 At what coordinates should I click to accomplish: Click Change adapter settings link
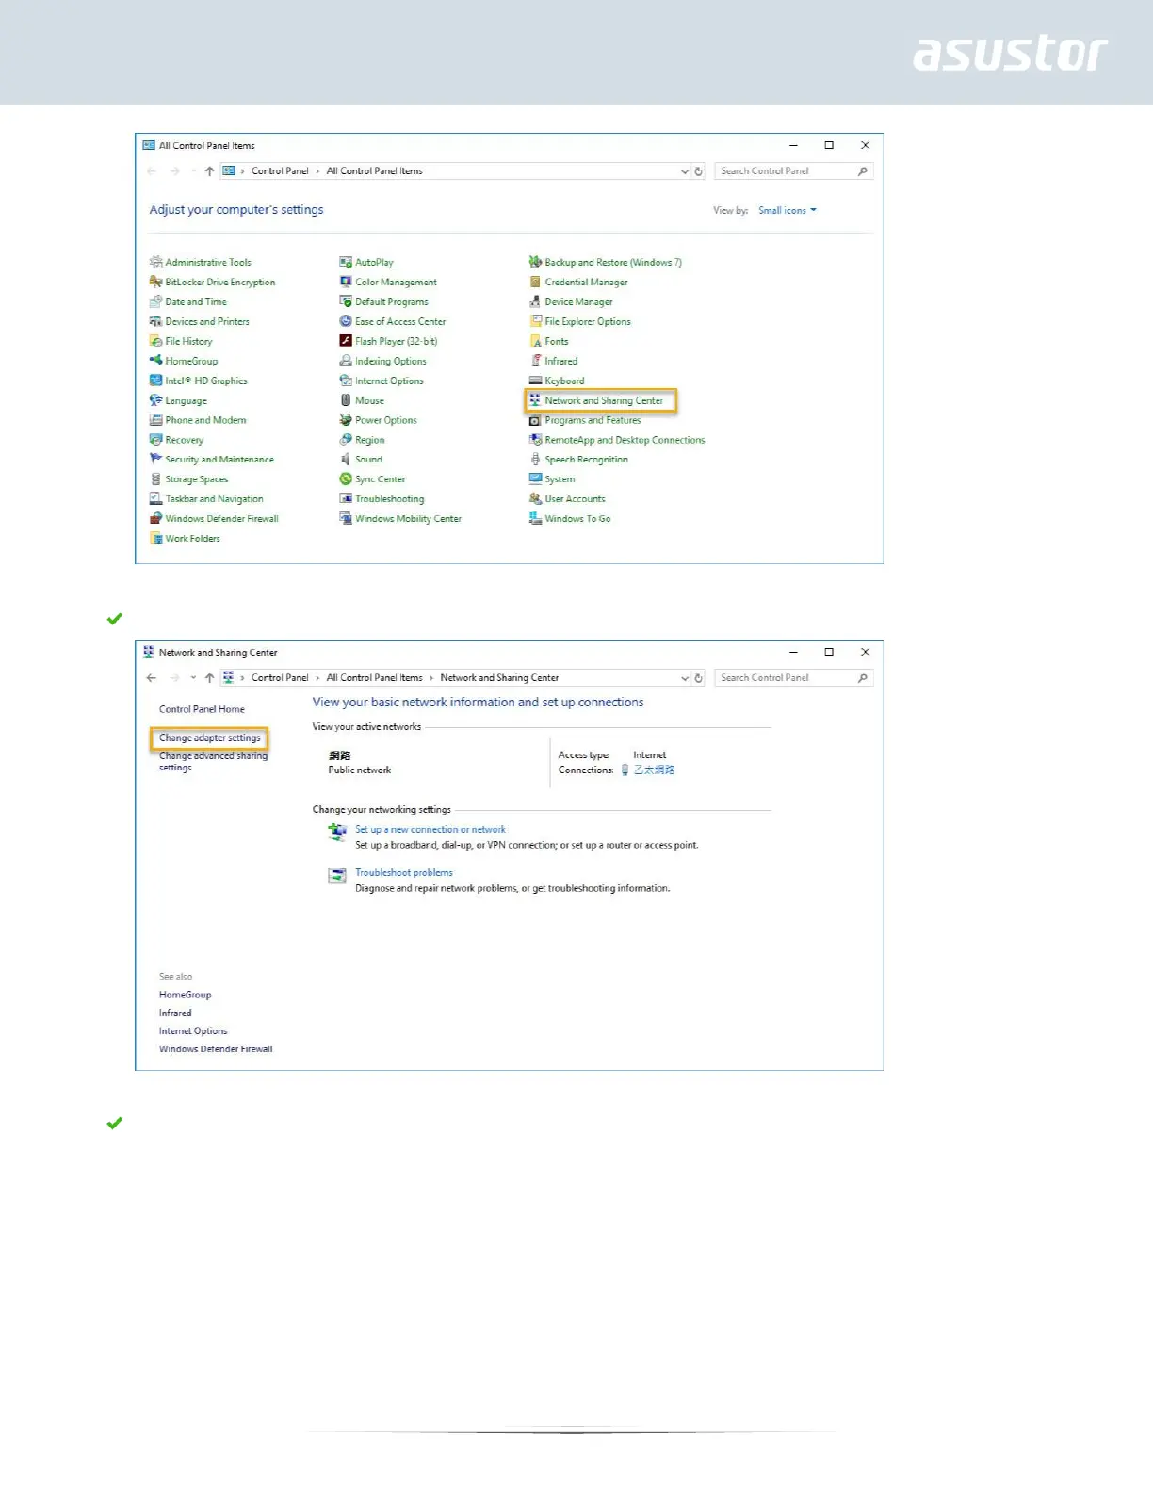(209, 738)
